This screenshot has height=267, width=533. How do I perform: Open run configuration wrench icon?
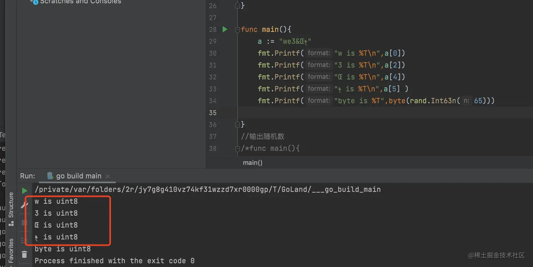(24, 204)
